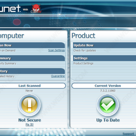Open the Summary section header
Image resolution: width=136 pixels, height=136 pixels.
click(32, 58)
